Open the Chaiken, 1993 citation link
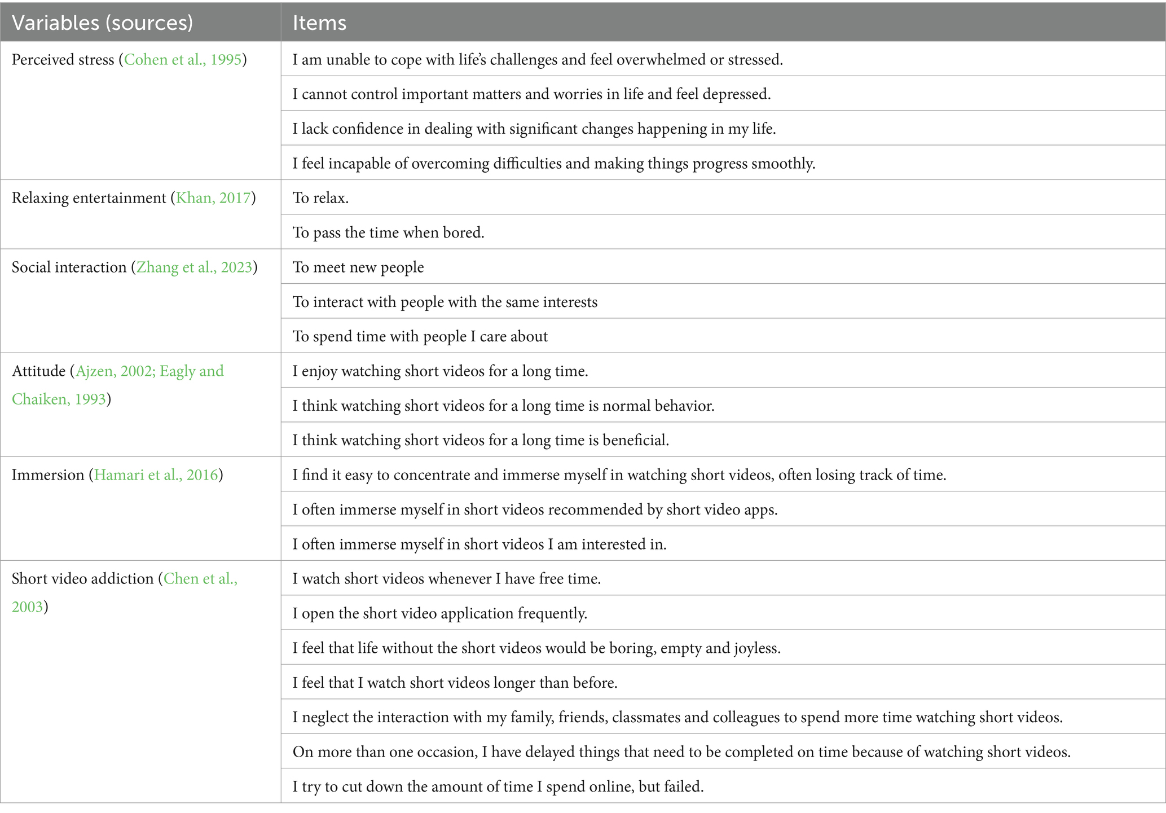1166x813 pixels. pyautogui.click(x=59, y=399)
